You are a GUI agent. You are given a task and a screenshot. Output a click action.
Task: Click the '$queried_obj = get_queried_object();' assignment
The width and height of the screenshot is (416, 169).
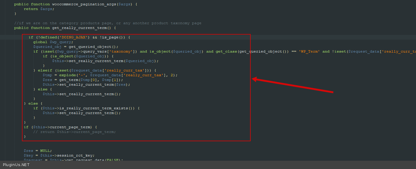[x=76, y=47]
